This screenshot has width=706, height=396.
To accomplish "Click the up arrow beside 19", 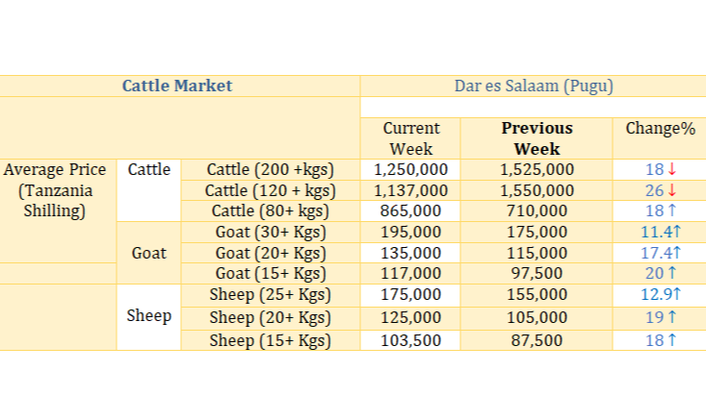I will tap(671, 317).
